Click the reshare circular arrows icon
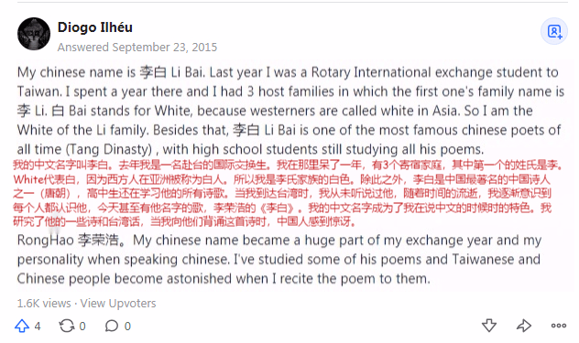The height and width of the screenshot is (343, 579). click(67, 326)
